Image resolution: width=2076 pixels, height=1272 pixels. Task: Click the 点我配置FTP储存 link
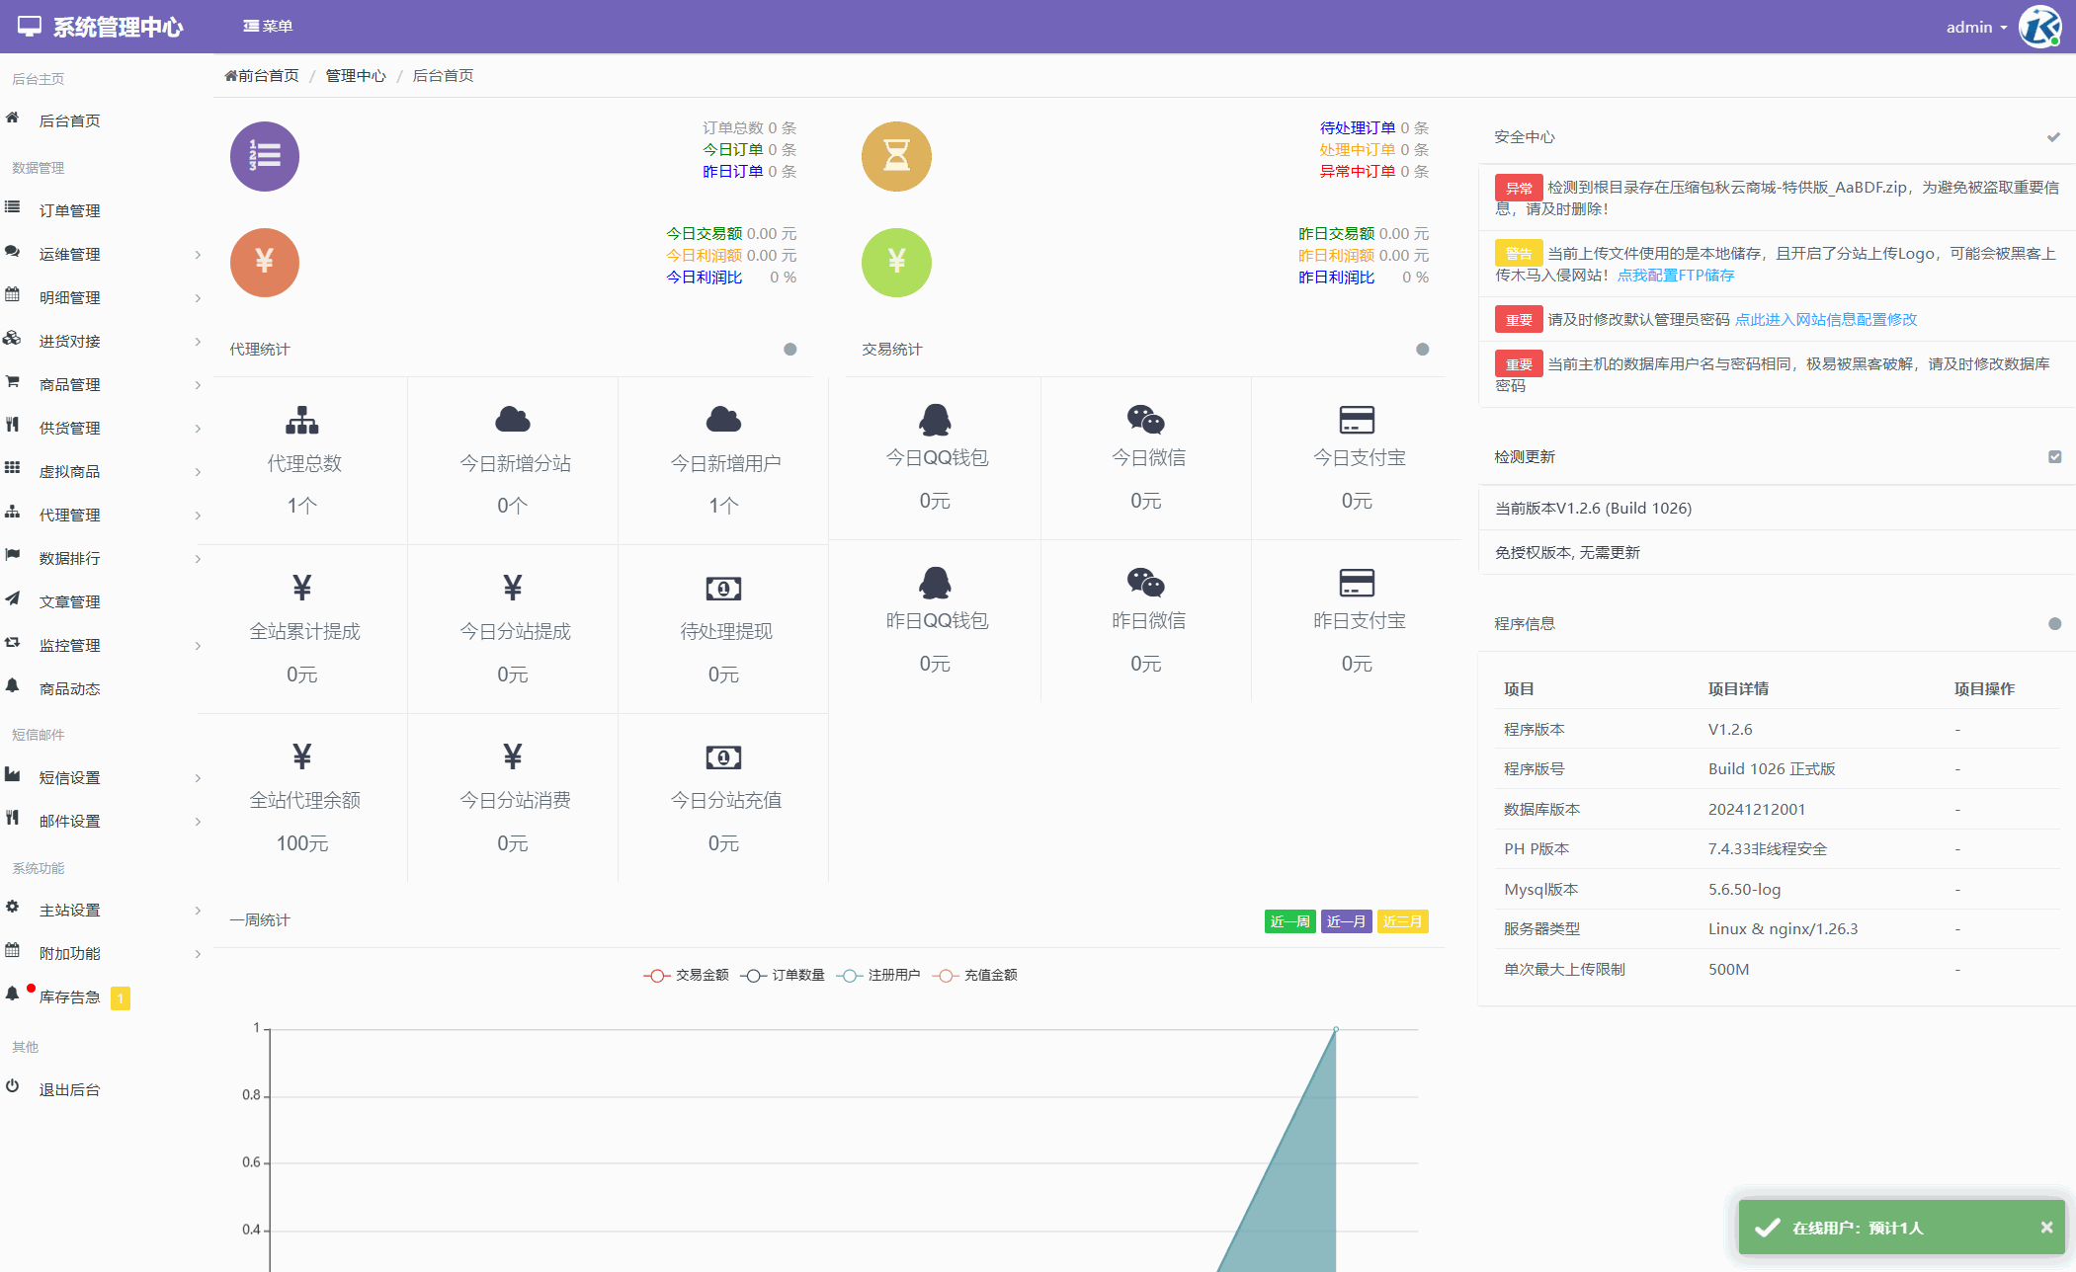click(1676, 276)
